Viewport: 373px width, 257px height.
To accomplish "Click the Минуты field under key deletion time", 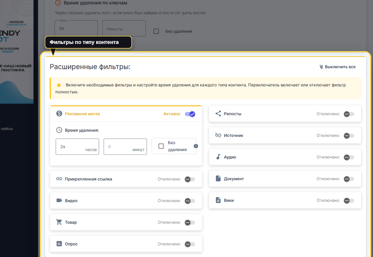I will pyautogui.click(x=124, y=29).
